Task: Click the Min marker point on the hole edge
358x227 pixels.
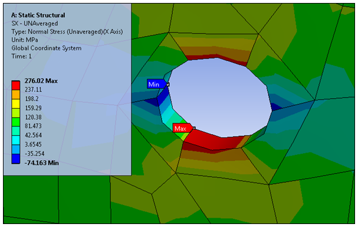Action: click(168, 85)
